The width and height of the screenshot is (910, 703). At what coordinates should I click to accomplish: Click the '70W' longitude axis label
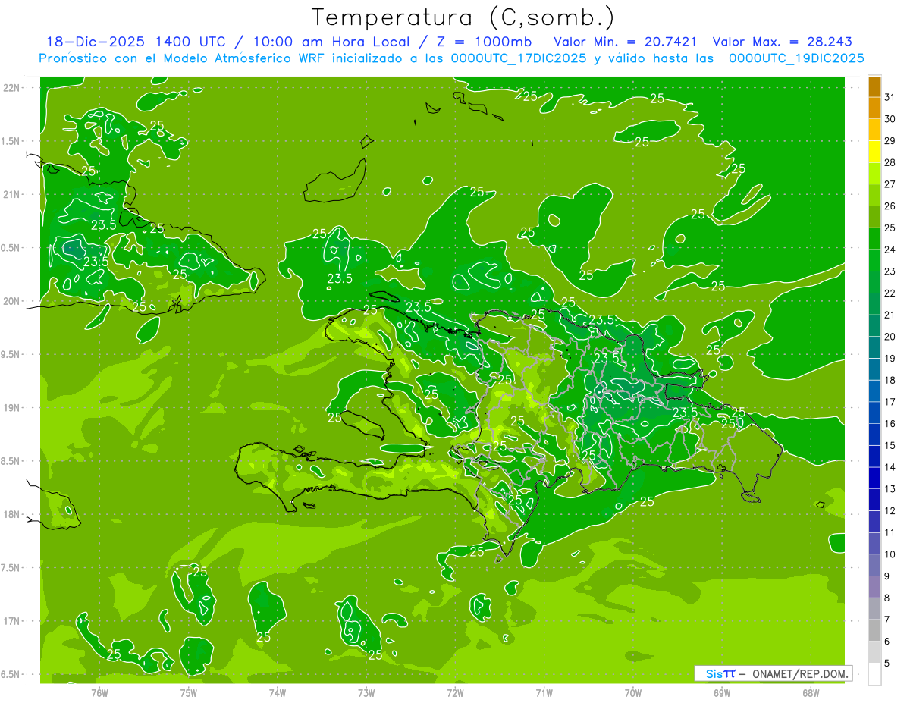633,693
